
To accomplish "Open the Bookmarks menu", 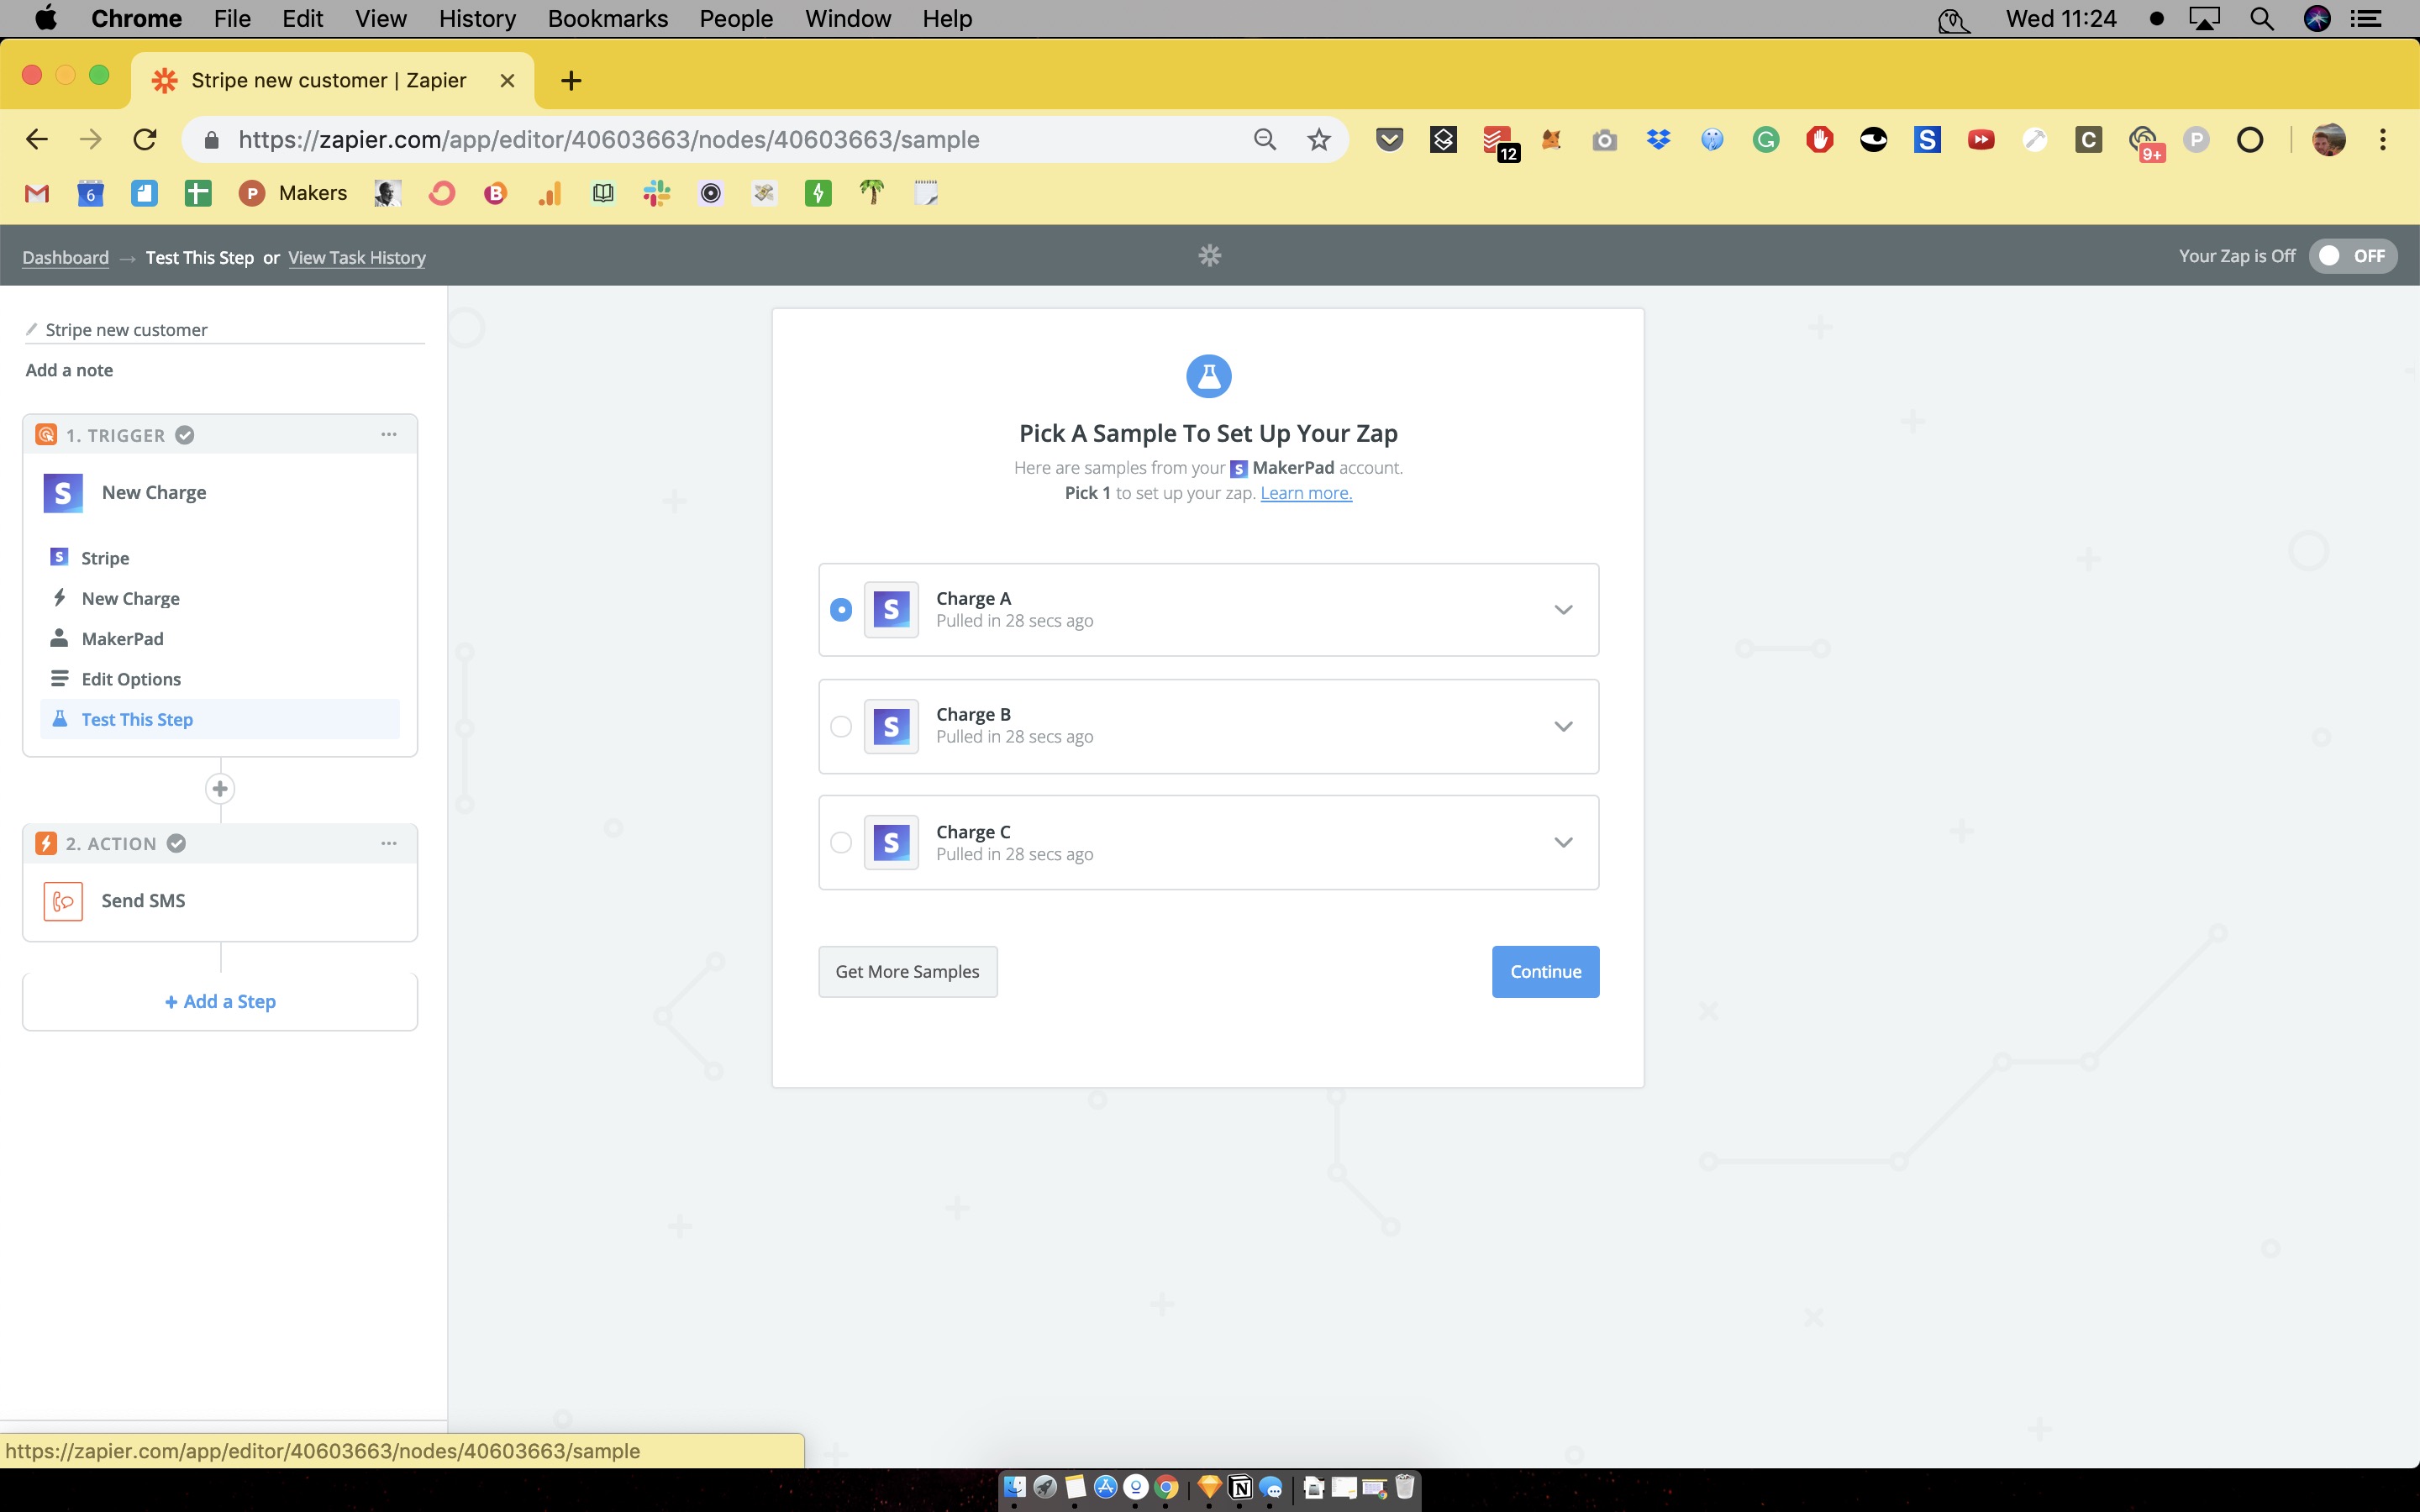I will (x=607, y=19).
